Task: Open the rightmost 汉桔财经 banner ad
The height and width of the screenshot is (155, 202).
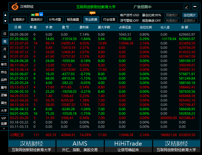Action: tap(177, 146)
